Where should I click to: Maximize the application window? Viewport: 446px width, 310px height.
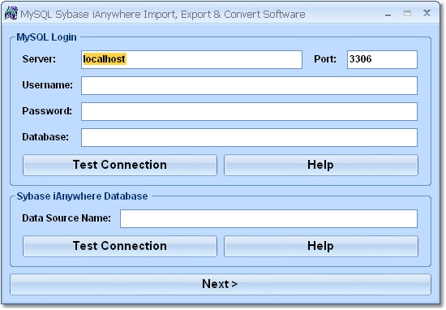click(407, 13)
